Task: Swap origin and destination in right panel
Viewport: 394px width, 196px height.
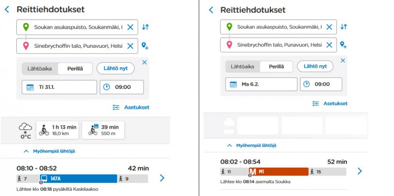Action: [x=344, y=27]
